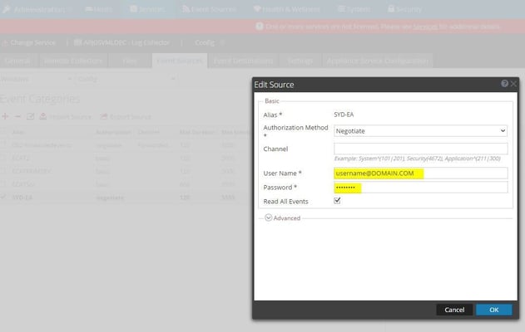Click the Change Service icon
525x332 pixels.
5,43
